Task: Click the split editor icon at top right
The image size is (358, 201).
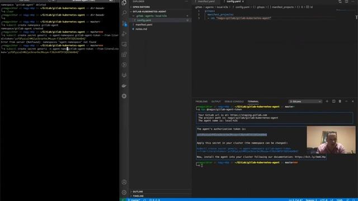Action: (347, 2)
